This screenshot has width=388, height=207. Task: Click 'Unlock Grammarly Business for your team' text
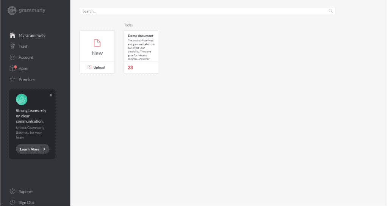click(x=30, y=132)
